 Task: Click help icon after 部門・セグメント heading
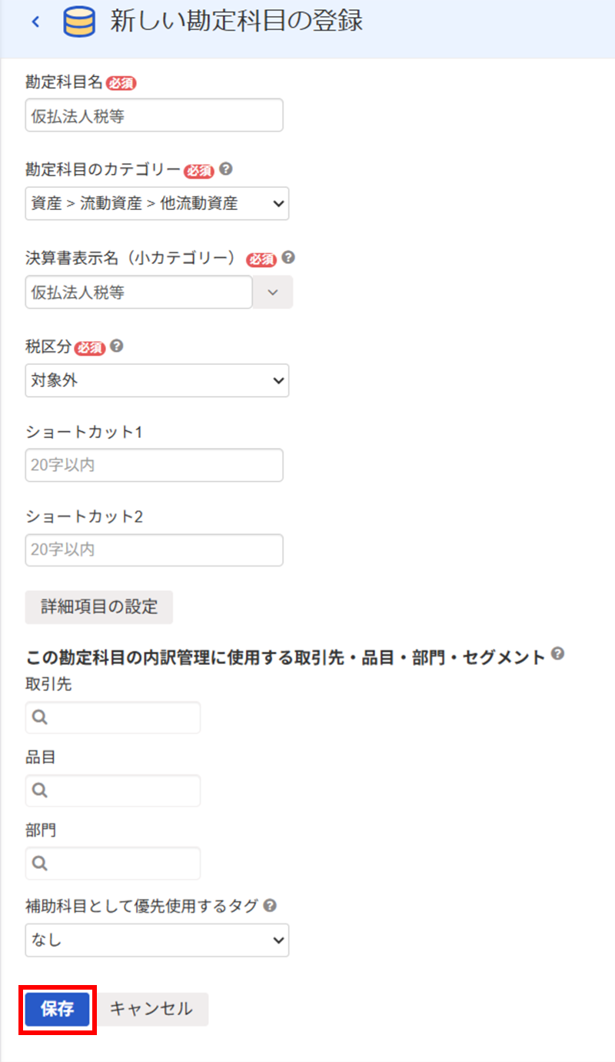pos(558,654)
